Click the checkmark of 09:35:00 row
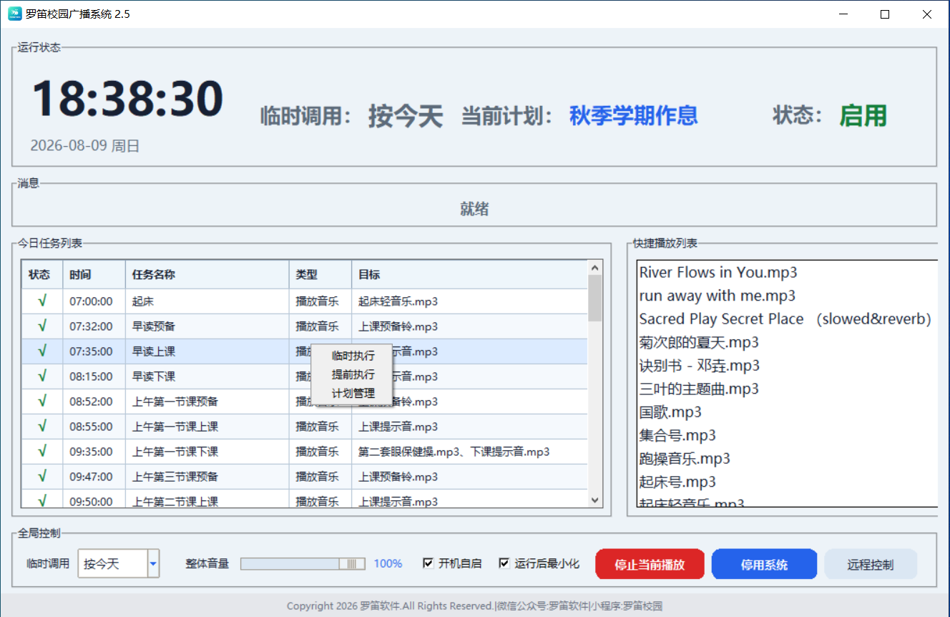 42,451
